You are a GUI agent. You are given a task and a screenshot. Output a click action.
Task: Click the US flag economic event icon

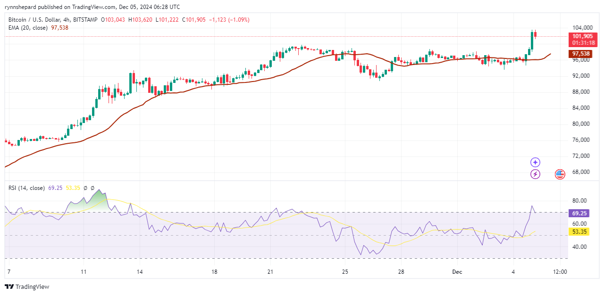[x=560, y=174]
